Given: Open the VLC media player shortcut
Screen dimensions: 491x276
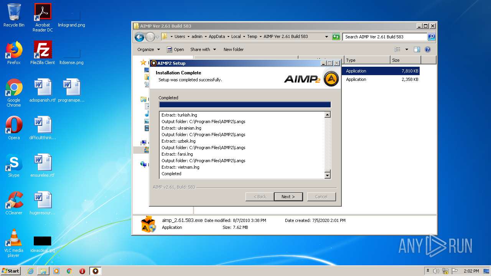Looking at the screenshot, I should (x=14, y=243).
